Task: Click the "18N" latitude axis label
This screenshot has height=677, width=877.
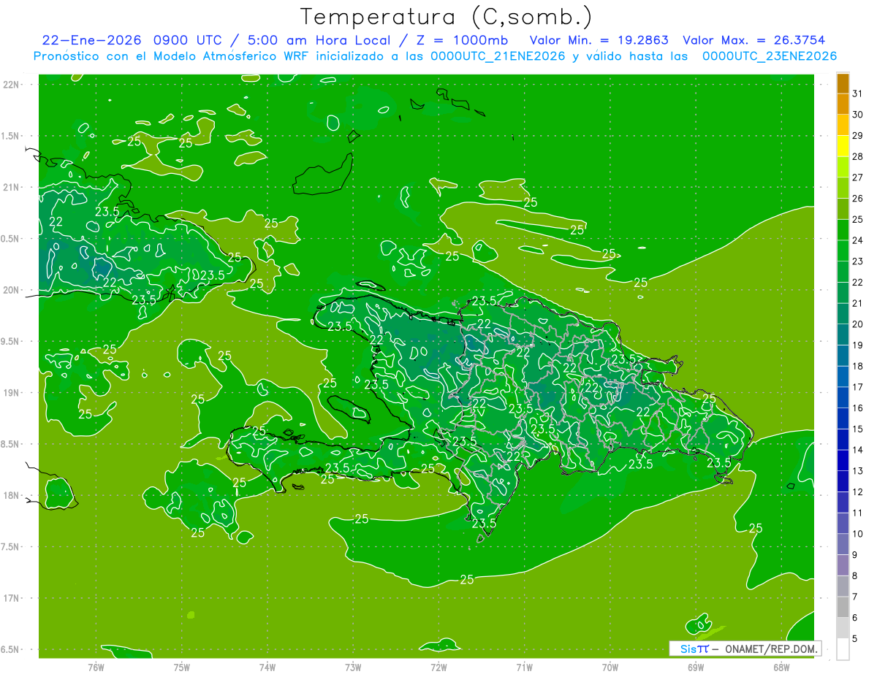Action: tap(12, 495)
